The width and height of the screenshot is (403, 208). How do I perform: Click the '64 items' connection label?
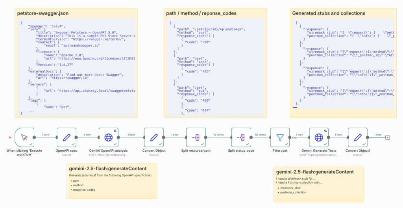coord(260,134)
